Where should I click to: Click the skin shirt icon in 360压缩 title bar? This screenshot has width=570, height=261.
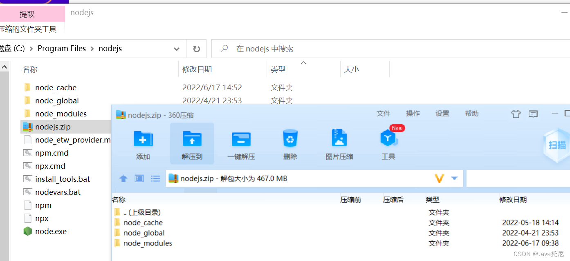tap(516, 114)
